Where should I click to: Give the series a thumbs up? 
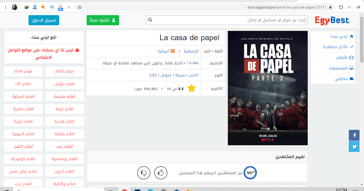(161, 173)
